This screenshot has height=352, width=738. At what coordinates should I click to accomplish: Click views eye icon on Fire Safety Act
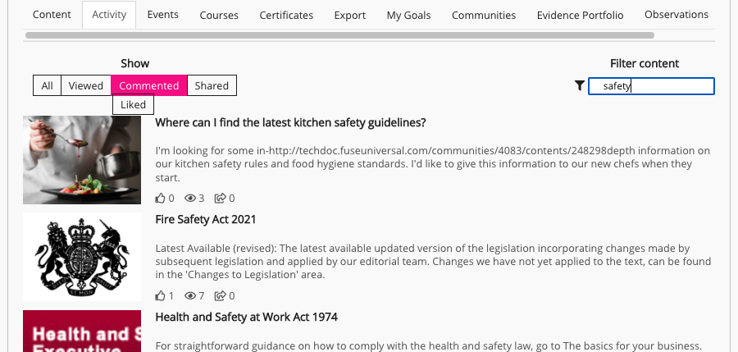pyautogui.click(x=191, y=295)
